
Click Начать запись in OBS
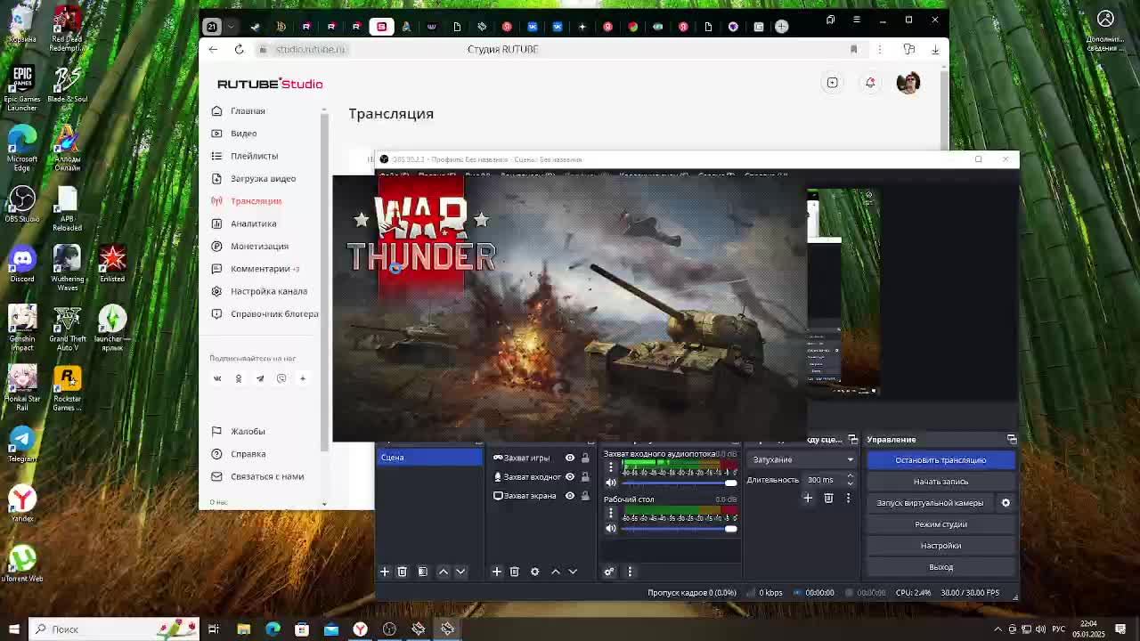940,482
